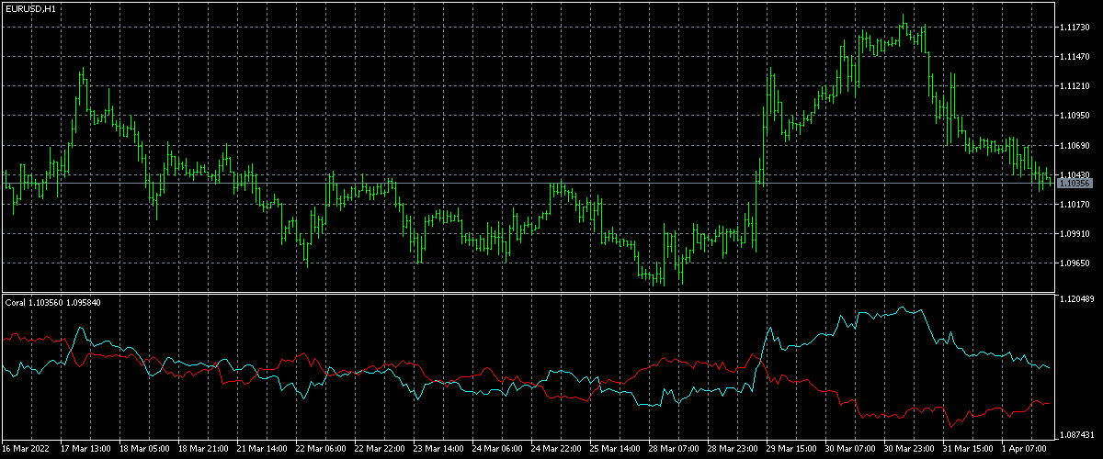Image resolution: width=1103 pixels, height=459 pixels.
Task: Click the 30 Mar 07:00 time label
Action: click(850, 449)
